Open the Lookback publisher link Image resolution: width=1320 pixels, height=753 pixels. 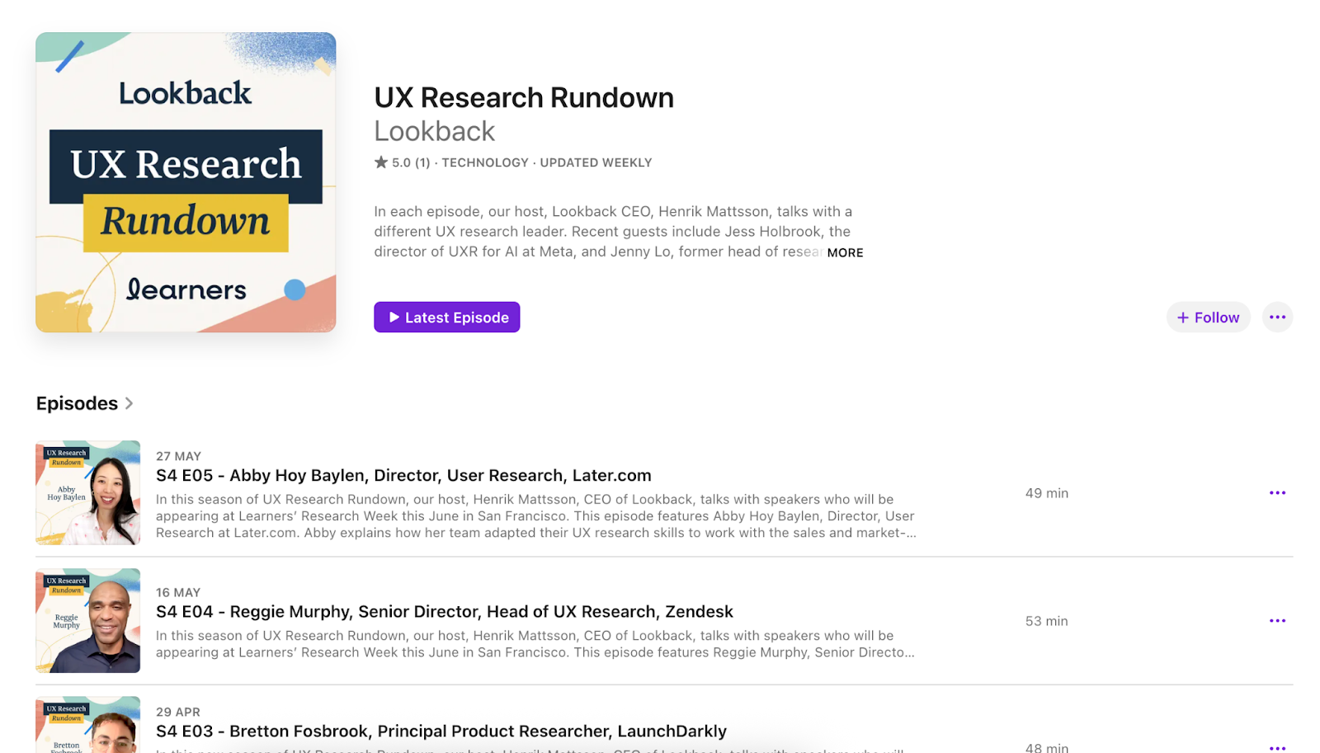pyautogui.click(x=434, y=131)
